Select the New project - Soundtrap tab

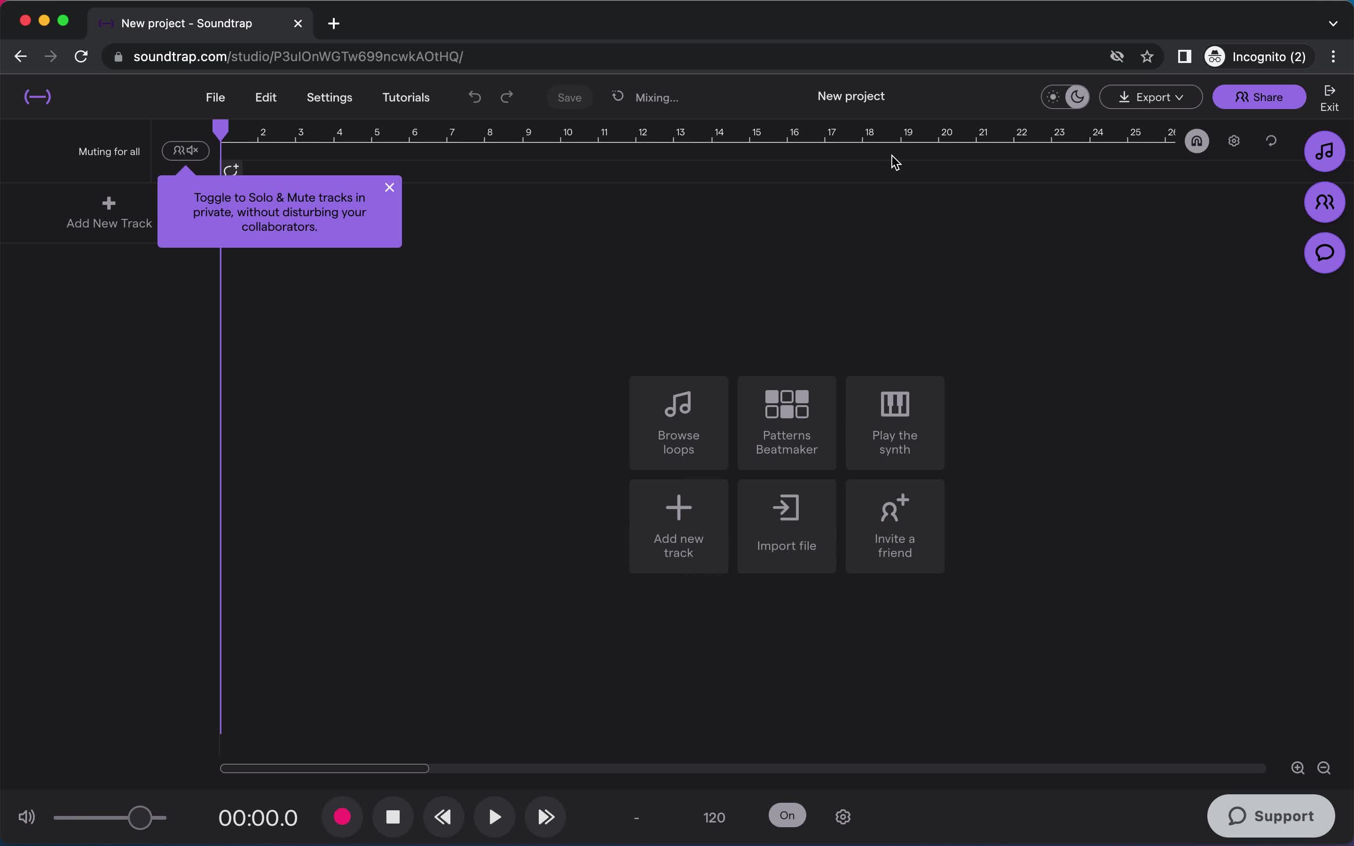click(200, 23)
